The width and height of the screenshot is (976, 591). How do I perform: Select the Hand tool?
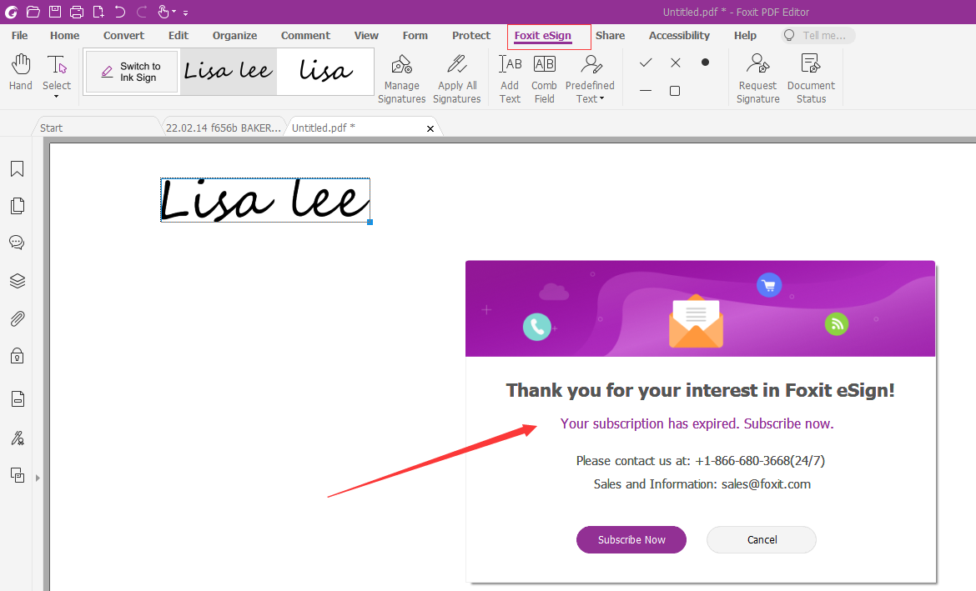21,72
